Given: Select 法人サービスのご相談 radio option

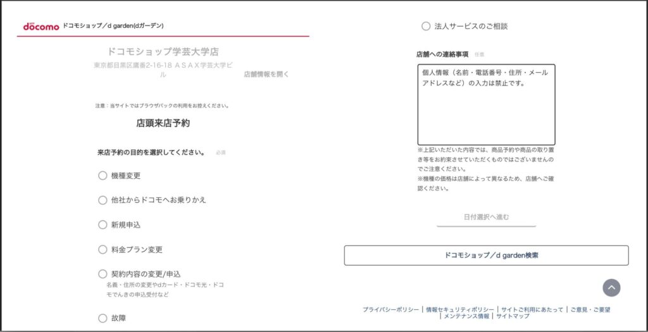Looking at the screenshot, I should (x=426, y=26).
